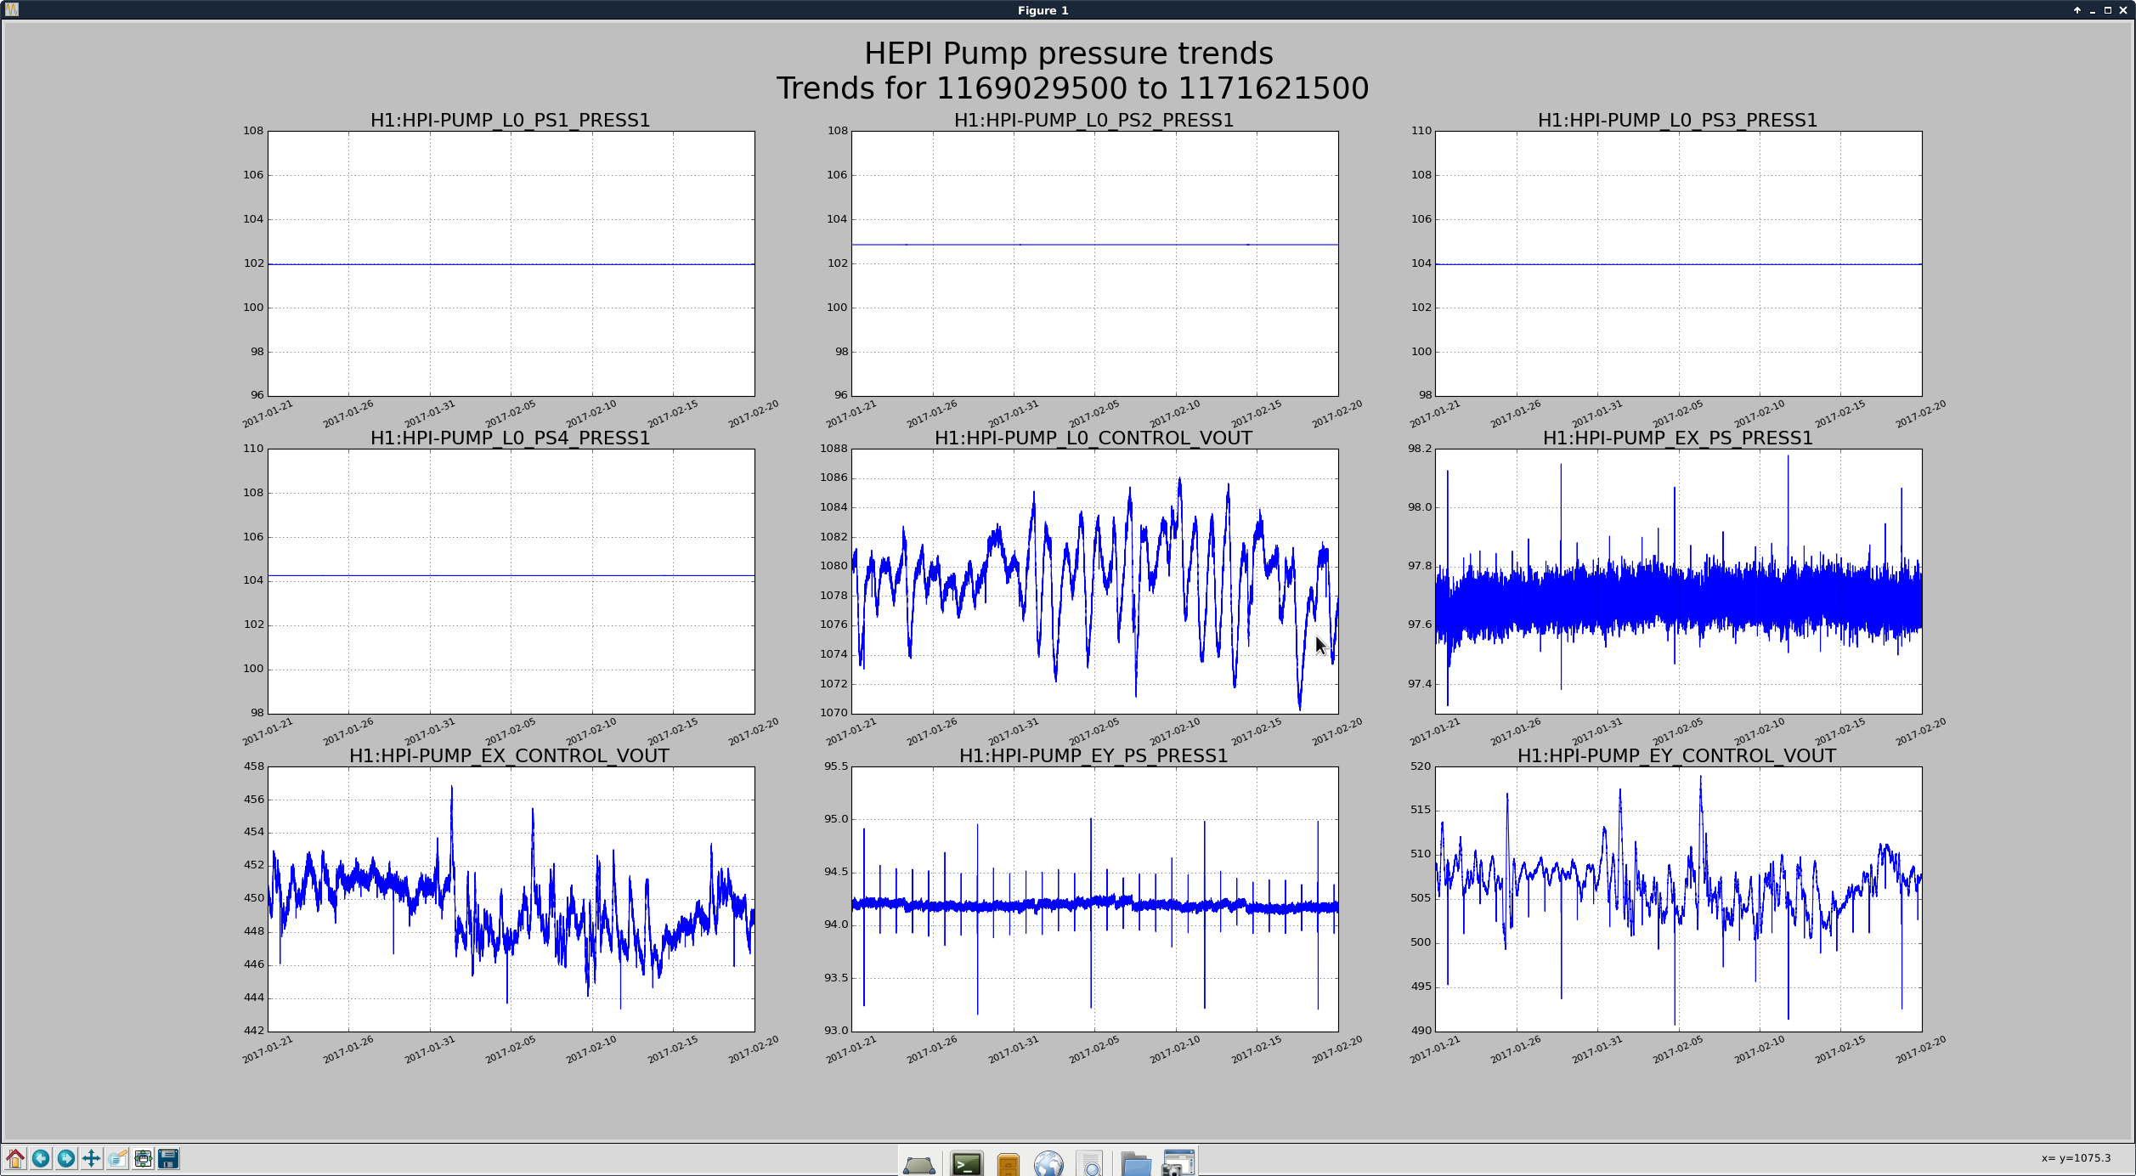
Task: Select the Pan axes tool
Action: point(92,1158)
